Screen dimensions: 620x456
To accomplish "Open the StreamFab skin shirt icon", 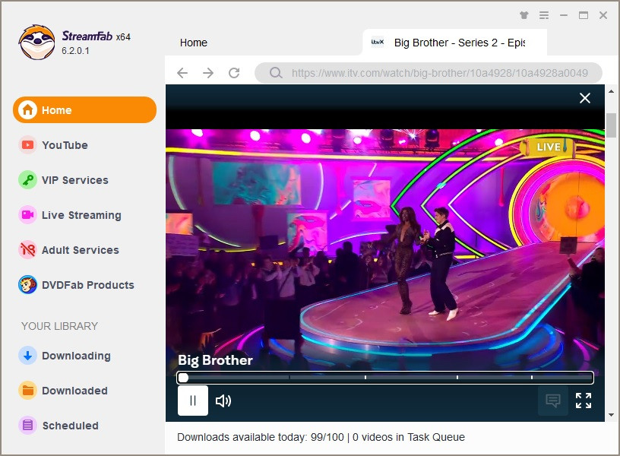I will [524, 15].
